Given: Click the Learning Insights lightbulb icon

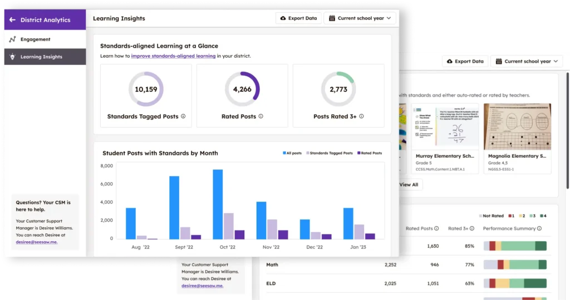Looking at the screenshot, I should point(12,57).
